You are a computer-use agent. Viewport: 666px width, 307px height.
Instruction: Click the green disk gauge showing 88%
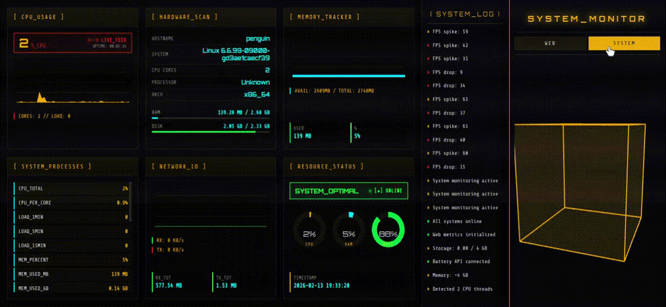(388, 233)
